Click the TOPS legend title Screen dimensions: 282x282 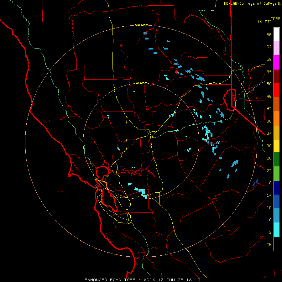[275, 19]
